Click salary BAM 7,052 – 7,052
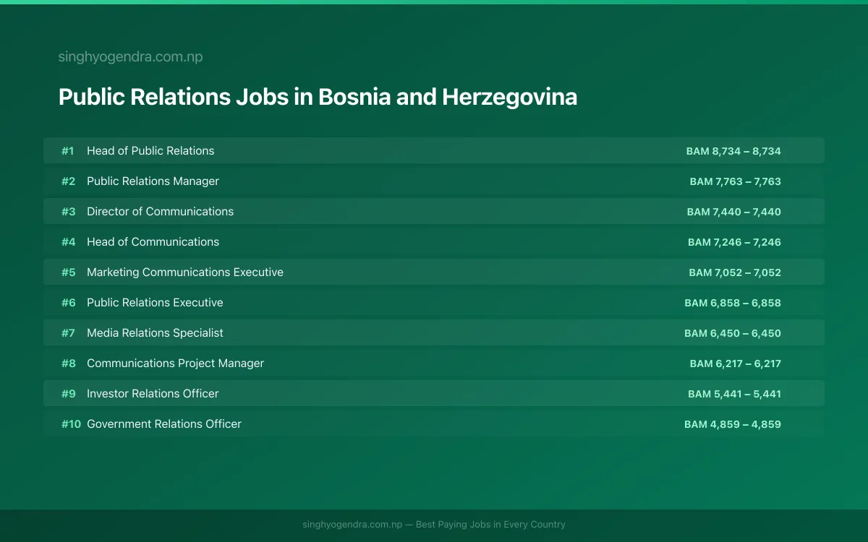Image resolution: width=868 pixels, height=542 pixels. pos(735,273)
